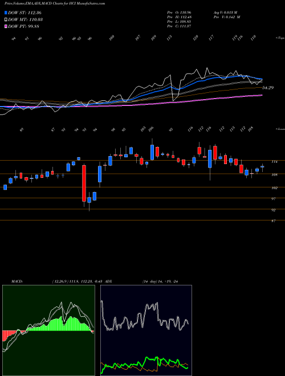Select the 'DOW PT: 99.88' legend text
This screenshot has width=285, height=376.
pyautogui.click(x=23, y=26)
